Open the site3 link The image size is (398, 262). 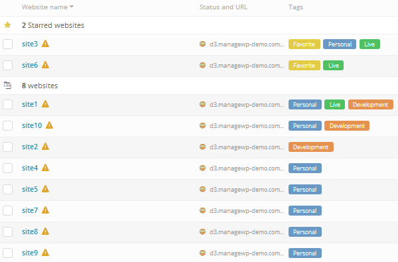(x=30, y=44)
